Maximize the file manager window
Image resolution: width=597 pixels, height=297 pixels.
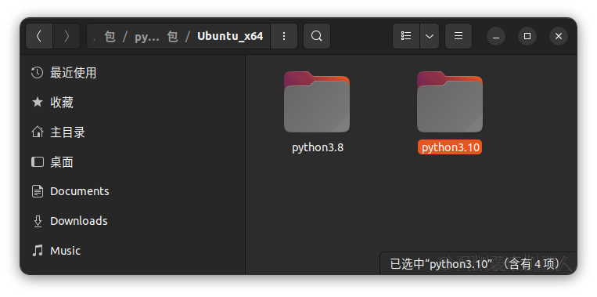pyautogui.click(x=527, y=36)
